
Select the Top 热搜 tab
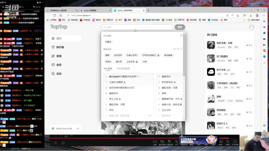click(108, 68)
